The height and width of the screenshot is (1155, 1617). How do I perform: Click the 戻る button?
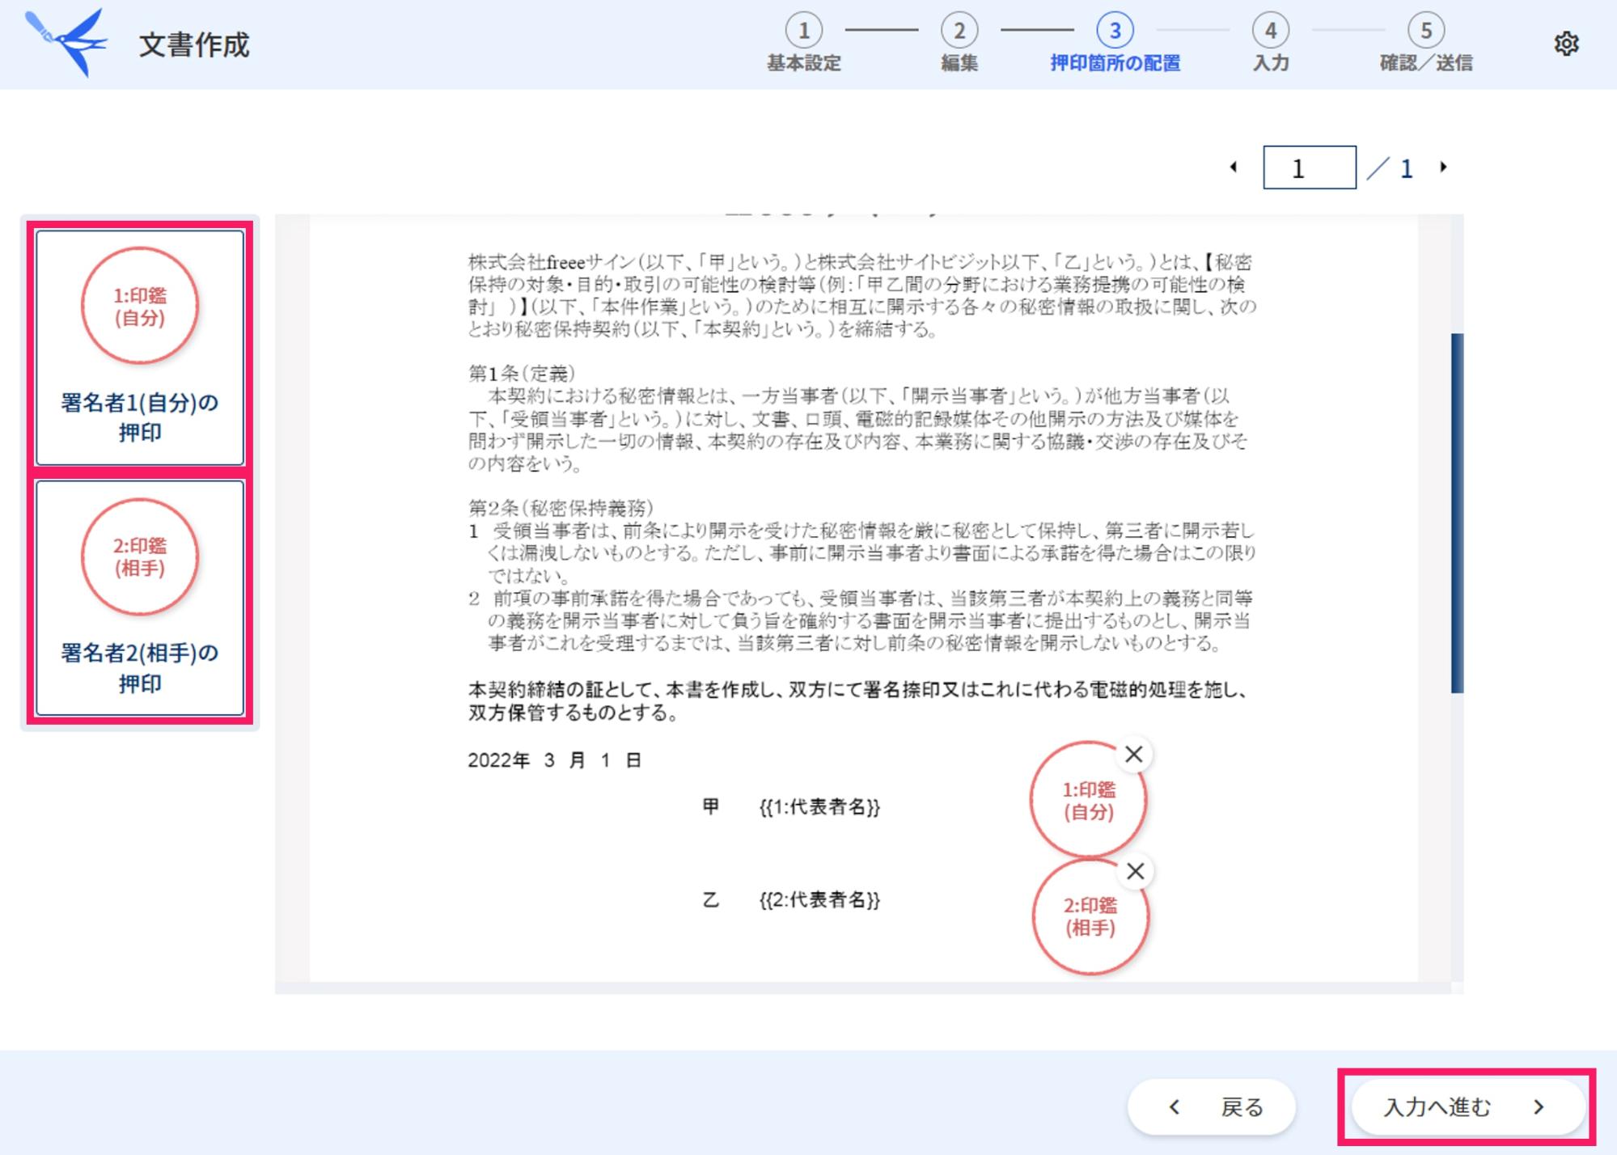(x=1212, y=1106)
